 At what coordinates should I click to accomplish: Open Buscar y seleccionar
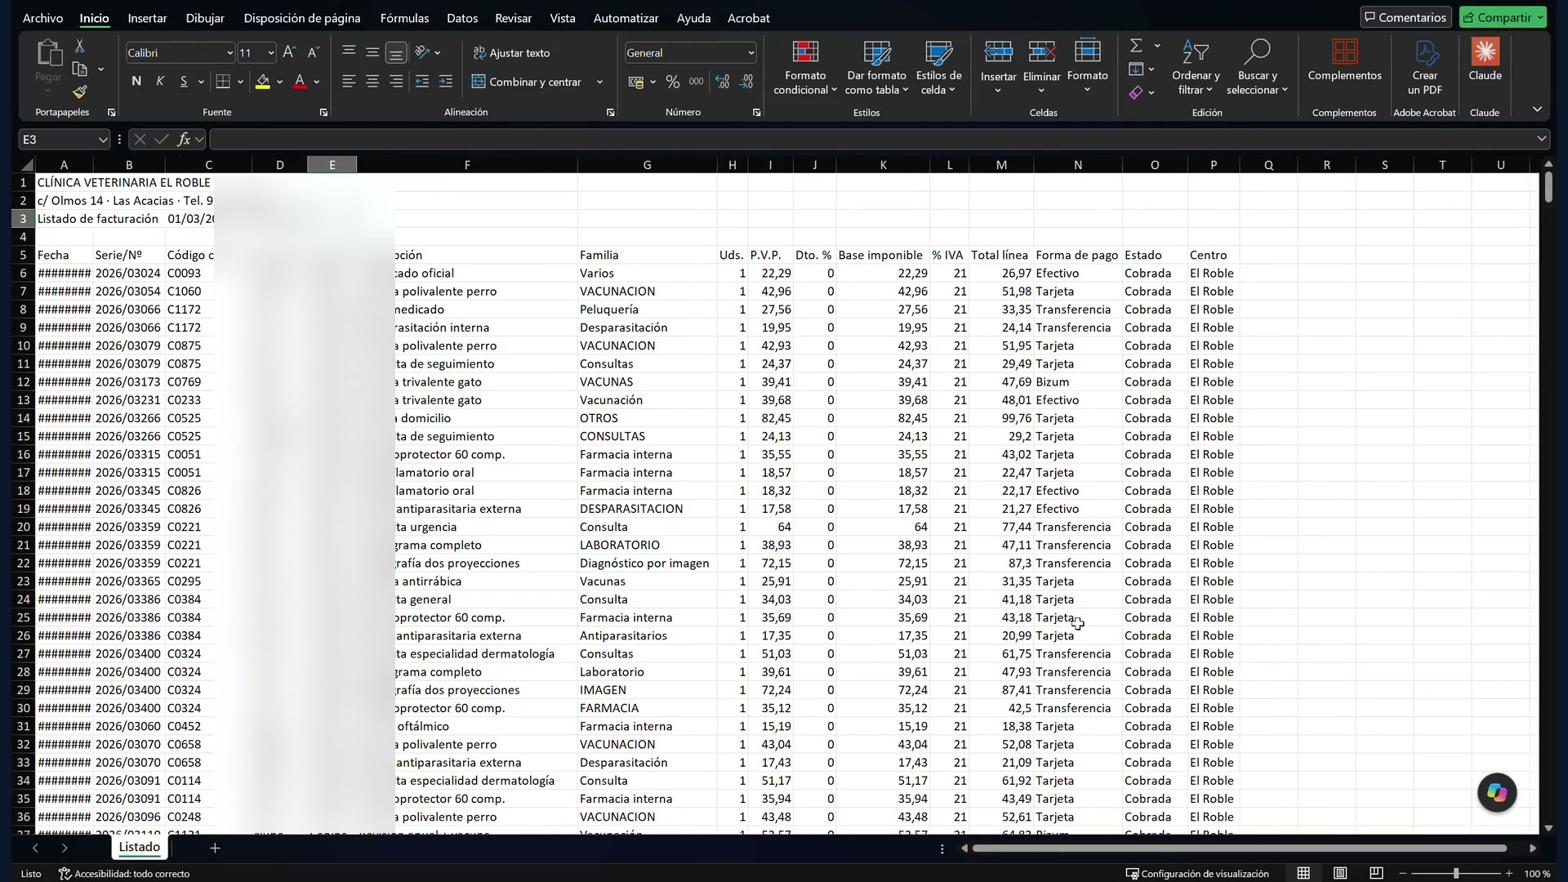[x=1257, y=68]
